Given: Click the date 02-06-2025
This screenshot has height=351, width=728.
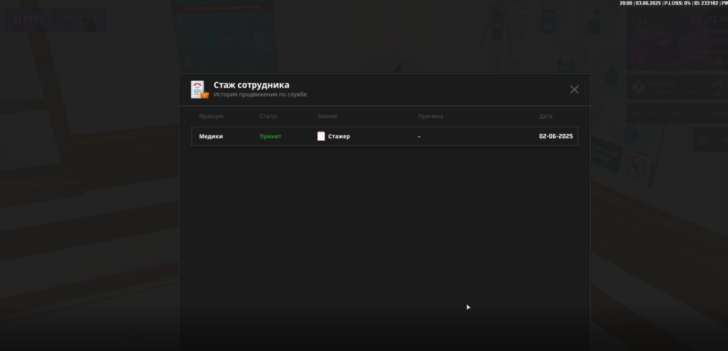Looking at the screenshot, I should click(x=555, y=137).
